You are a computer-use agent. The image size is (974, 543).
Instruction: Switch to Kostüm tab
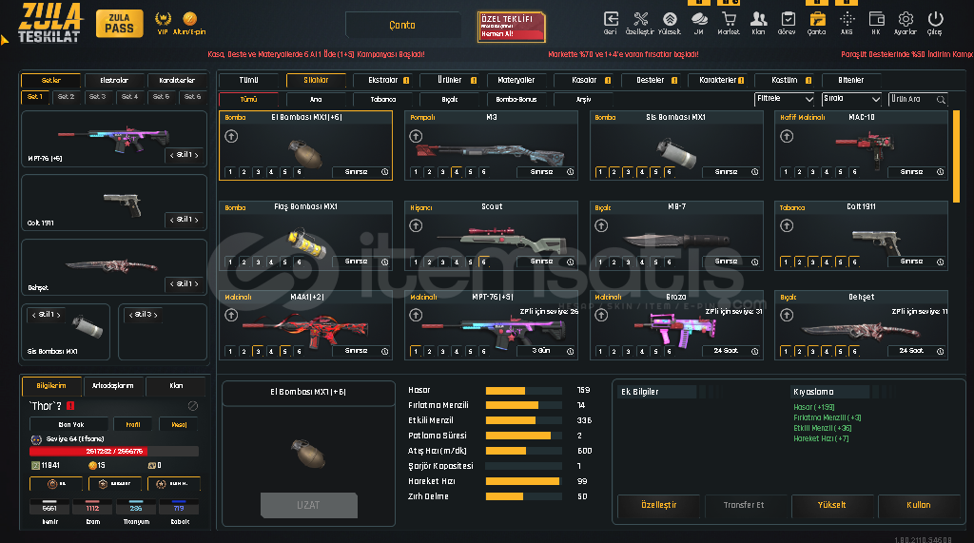tap(784, 80)
